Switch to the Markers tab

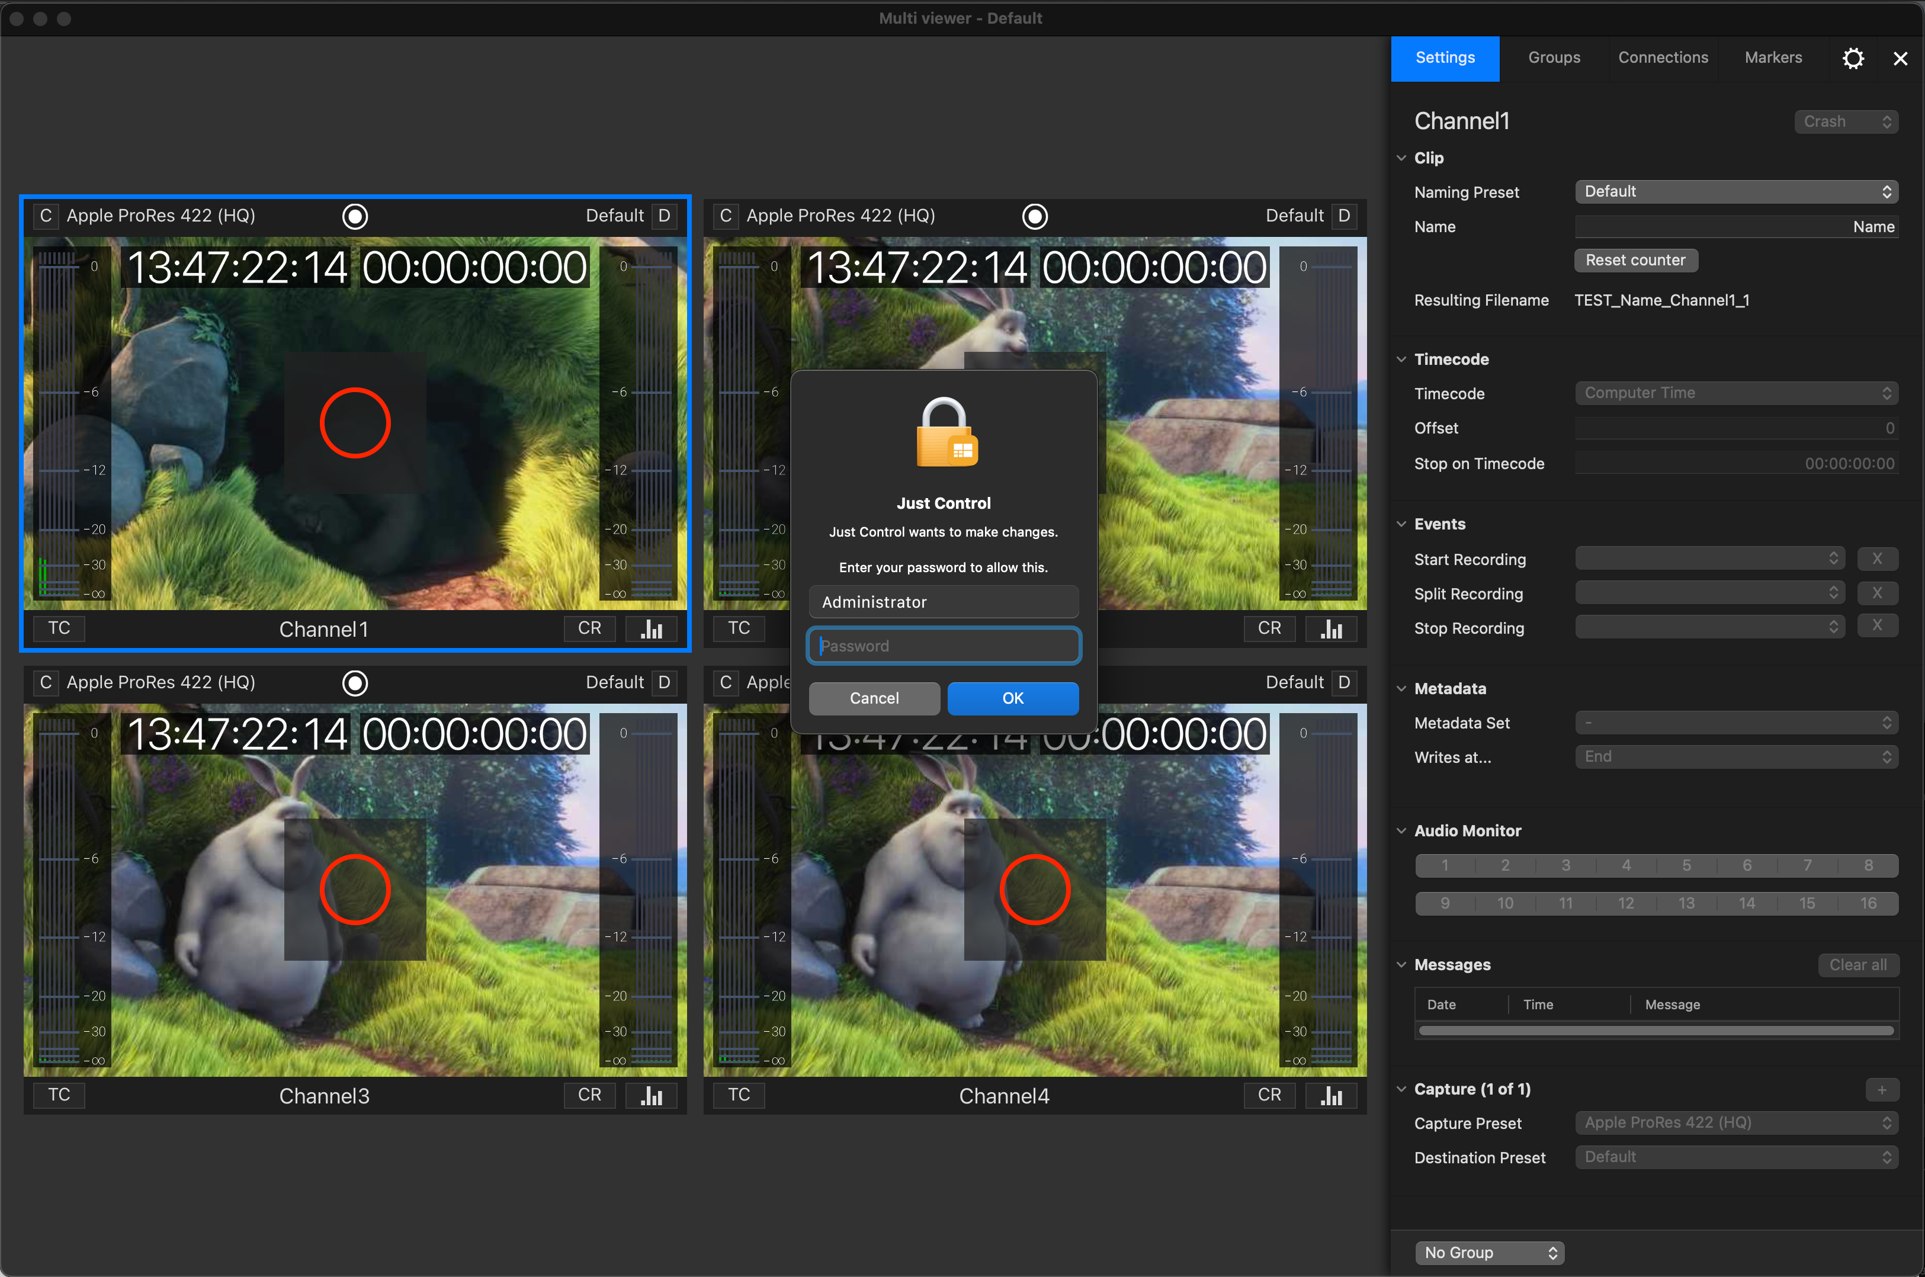1773,58
